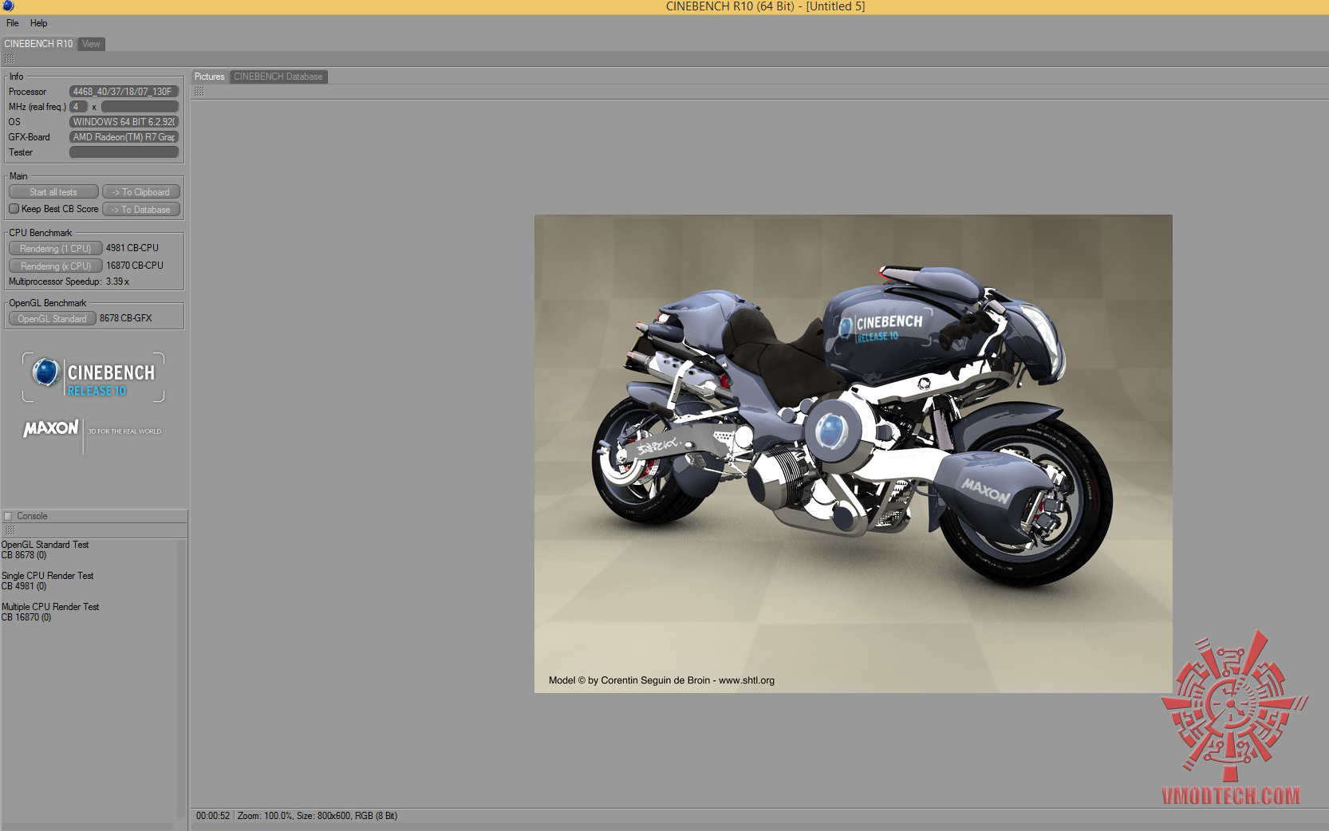
Task: Click the Tester name input field
Action: click(124, 152)
